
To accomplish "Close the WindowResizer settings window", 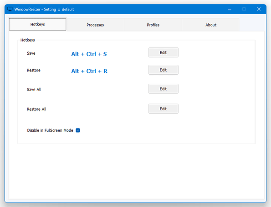I will coord(259,9).
